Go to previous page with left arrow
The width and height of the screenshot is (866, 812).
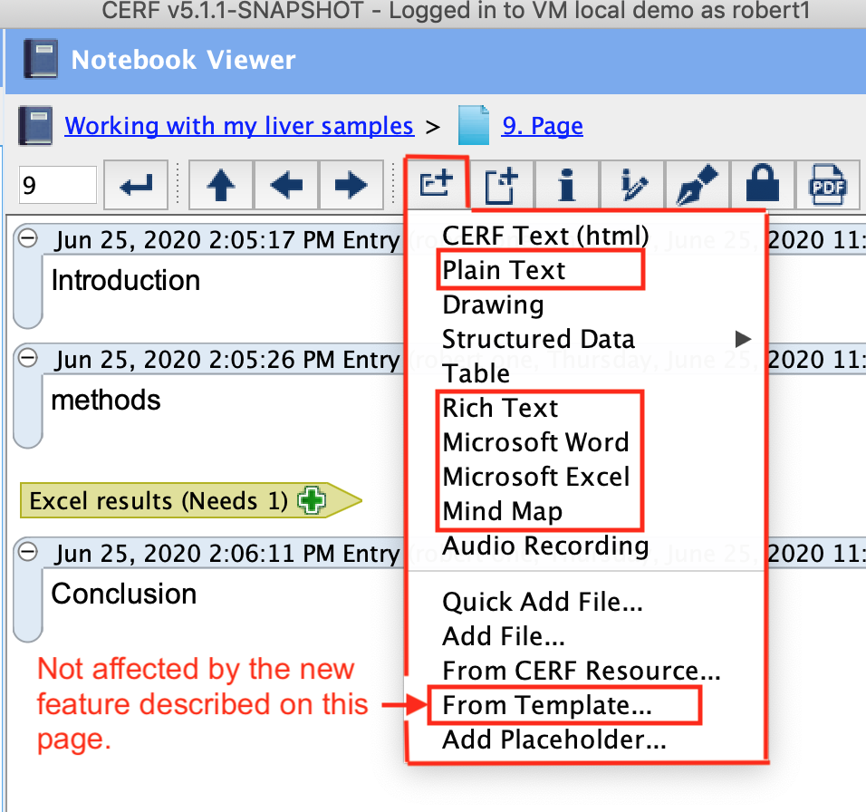pyautogui.click(x=286, y=186)
